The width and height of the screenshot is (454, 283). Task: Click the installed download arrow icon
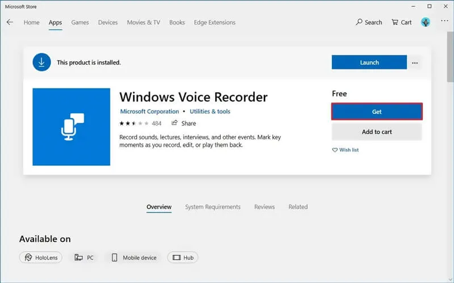(x=41, y=62)
